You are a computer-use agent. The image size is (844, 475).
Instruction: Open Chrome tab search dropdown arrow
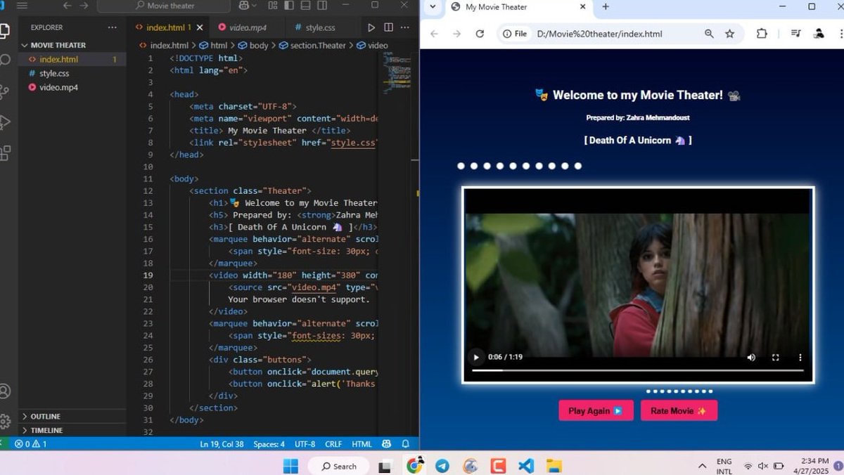[433, 7]
